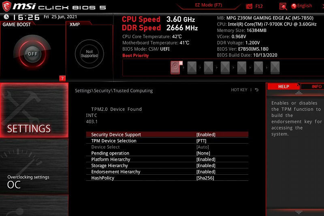Click the back arrow next to HOT KEY
The image size is (324, 216).
257,90
